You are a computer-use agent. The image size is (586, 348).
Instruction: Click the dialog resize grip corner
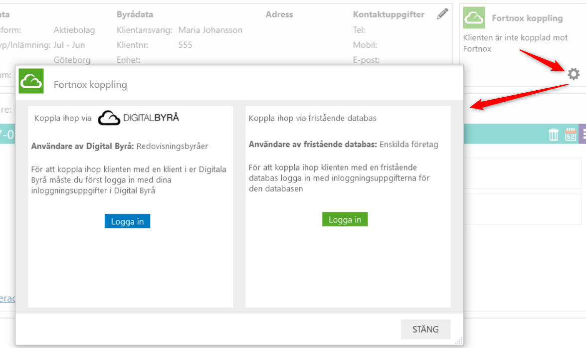click(x=458, y=341)
